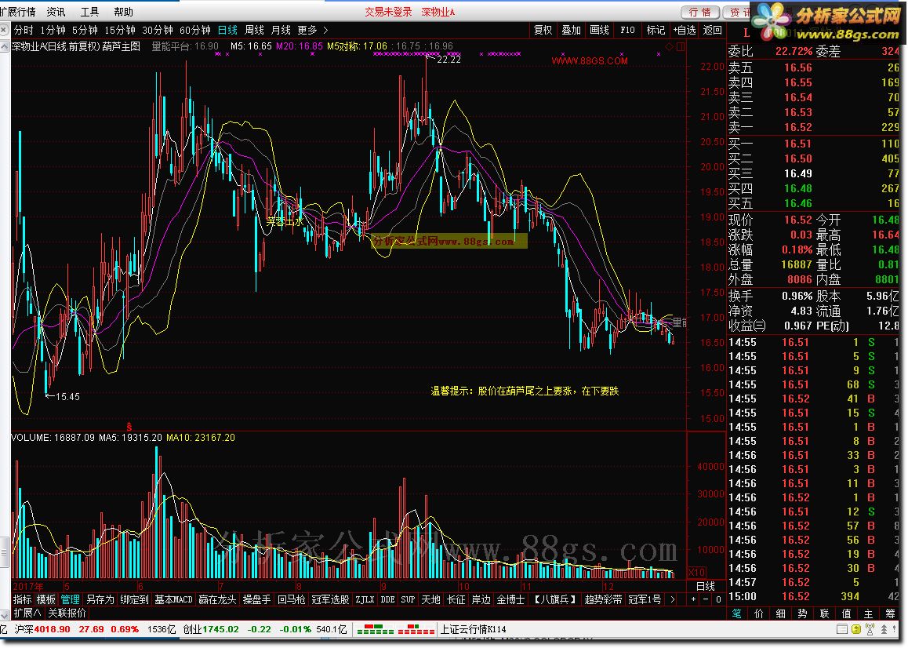908x648 pixels.
Task: Switch to 分时 intraday view
Action: pos(24,30)
